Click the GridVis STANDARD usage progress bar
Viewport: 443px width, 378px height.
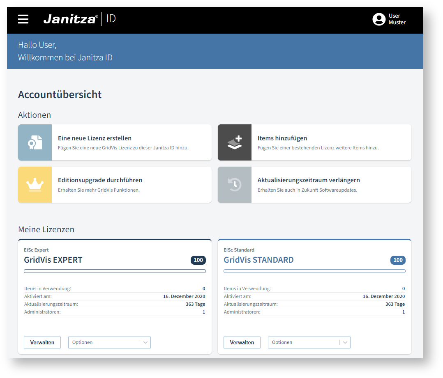314,271
